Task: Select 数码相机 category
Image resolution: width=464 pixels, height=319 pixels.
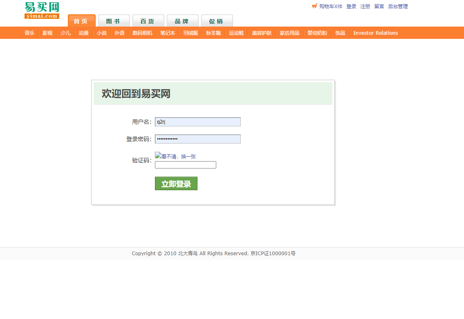Action: pos(142,33)
